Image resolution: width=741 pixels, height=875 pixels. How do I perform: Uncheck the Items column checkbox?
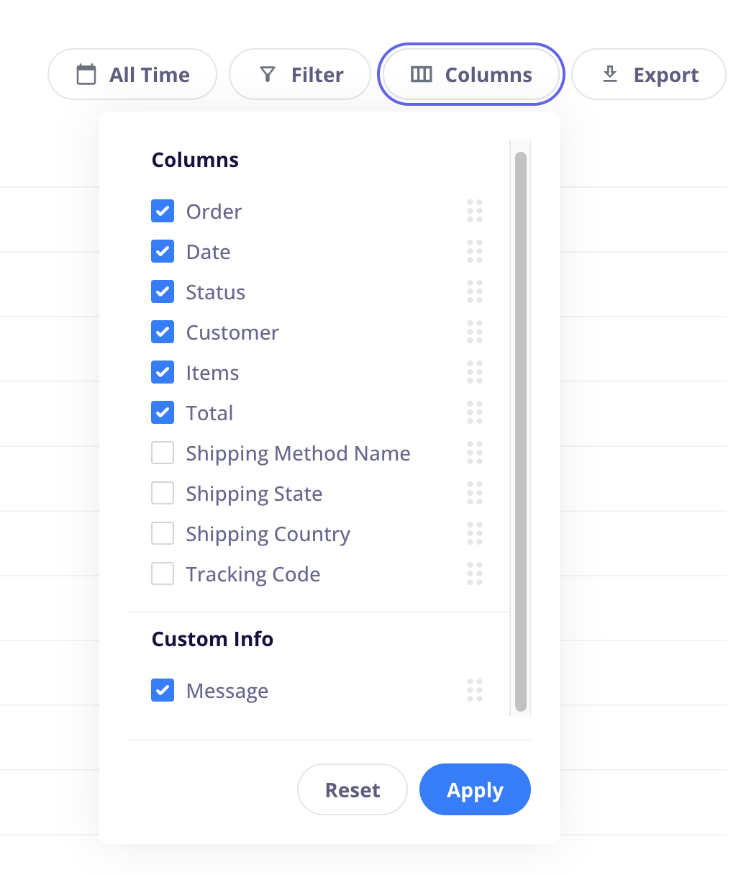(163, 372)
